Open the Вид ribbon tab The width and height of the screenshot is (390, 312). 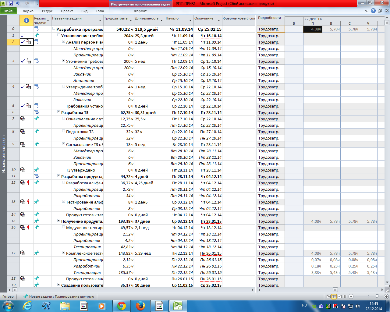tap(84, 11)
